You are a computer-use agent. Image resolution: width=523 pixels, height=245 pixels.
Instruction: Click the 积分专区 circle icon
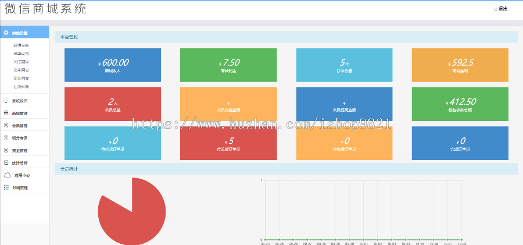coord(6,138)
